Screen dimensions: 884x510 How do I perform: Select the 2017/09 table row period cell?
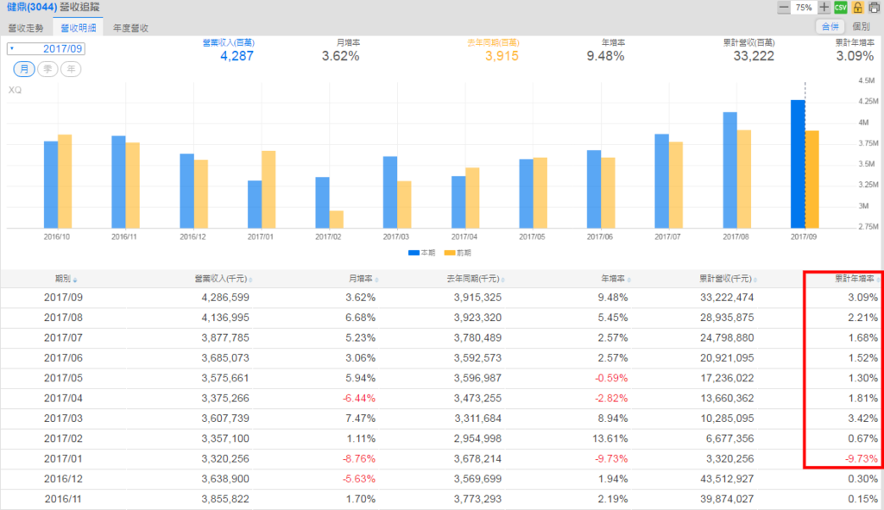tap(63, 298)
